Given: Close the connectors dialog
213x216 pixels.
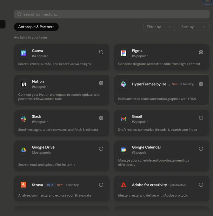Looking at the screenshot, I should pyautogui.click(x=207, y=1).
